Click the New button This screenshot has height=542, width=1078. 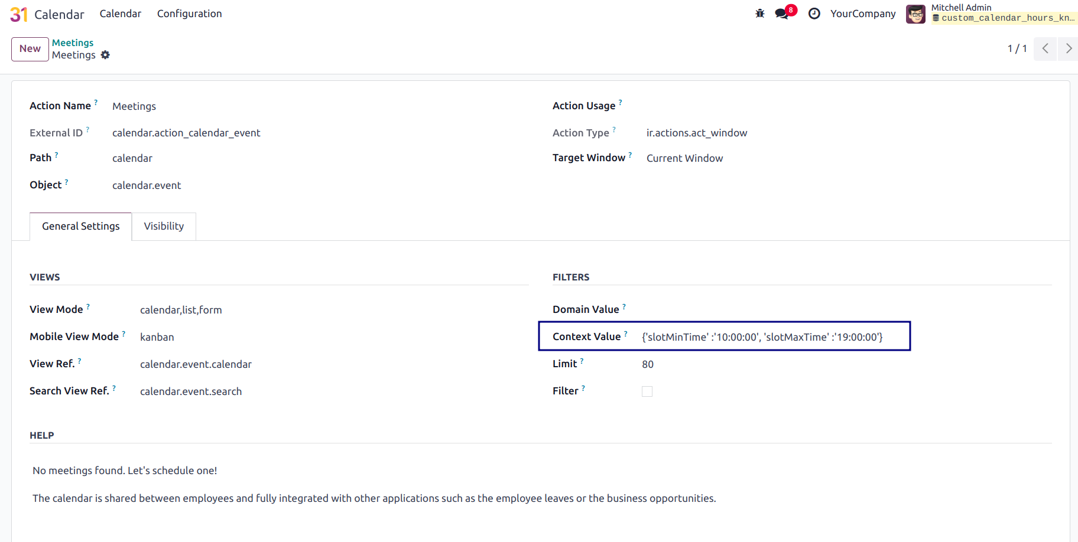click(x=30, y=49)
